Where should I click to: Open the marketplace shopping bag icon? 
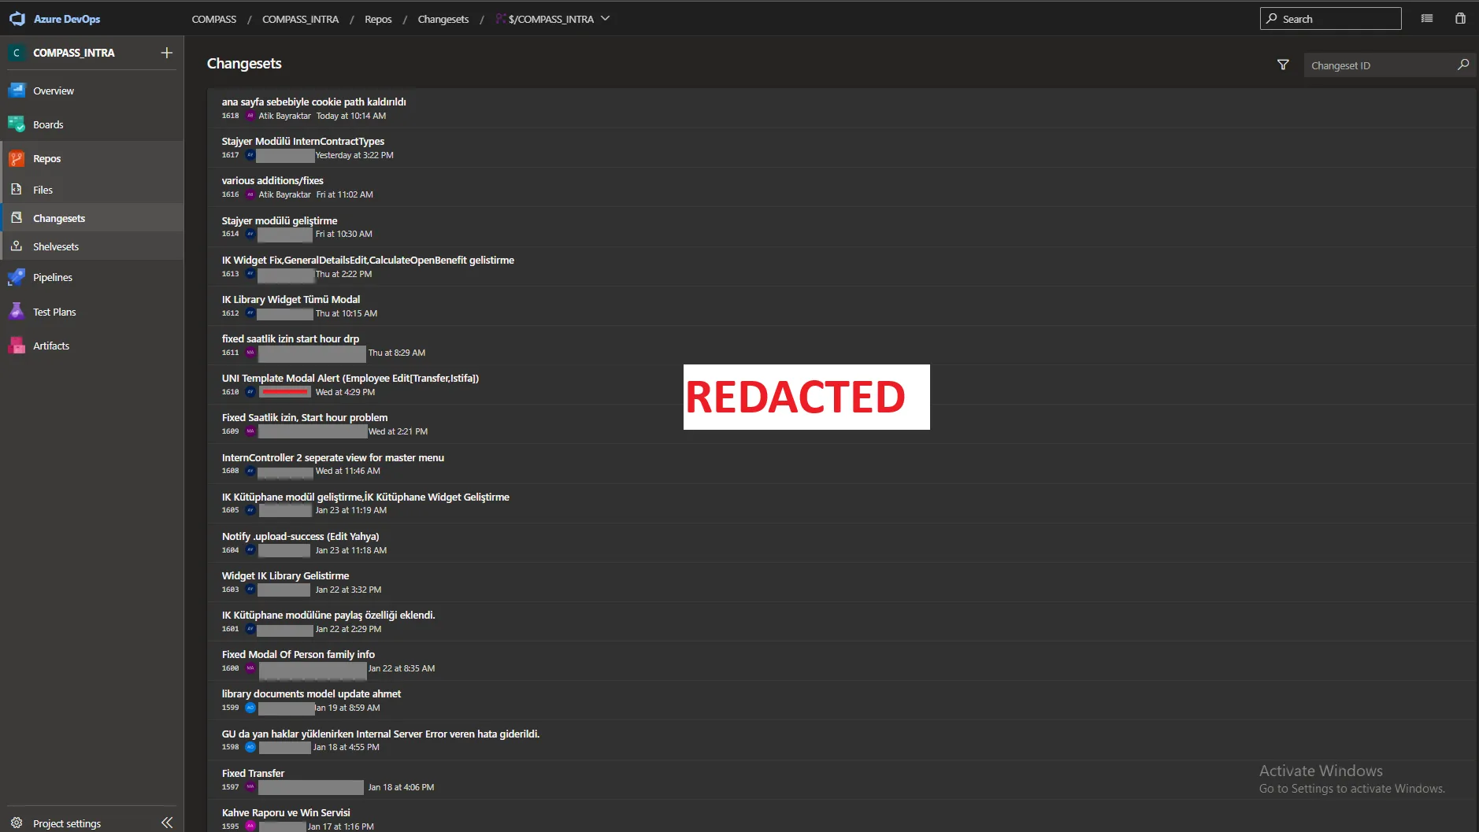[1460, 18]
